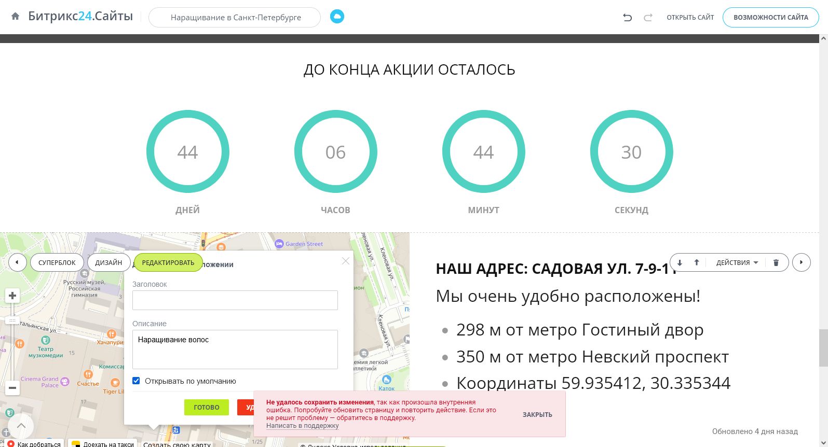Click the Русский музей gymnasium marker
Image resolution: width=828 pixels, height=447 pixels.
coord(85,274)
